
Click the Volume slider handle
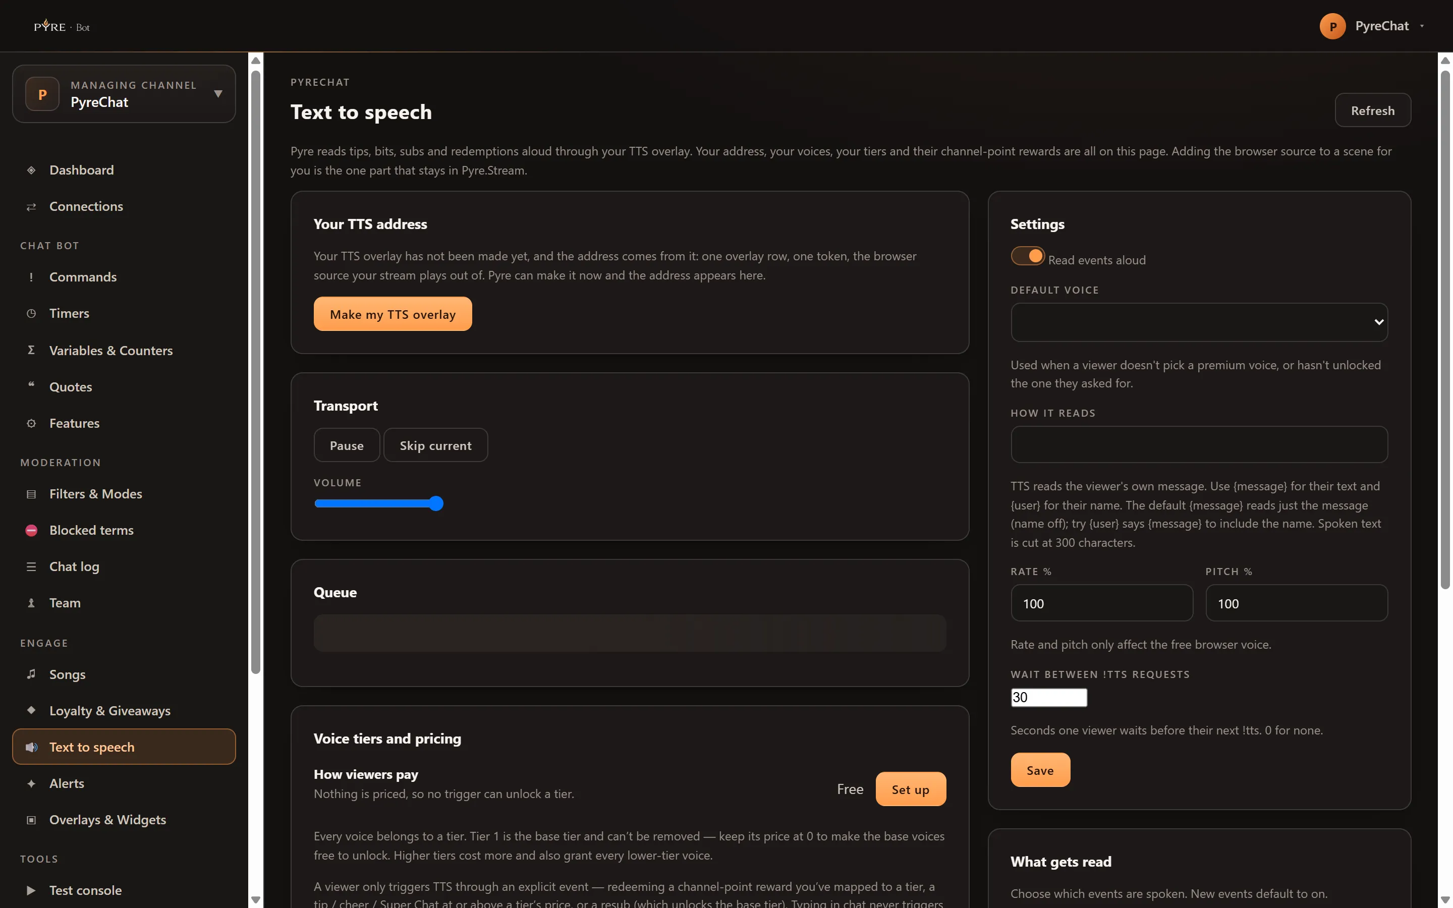(x=436, y=504)
